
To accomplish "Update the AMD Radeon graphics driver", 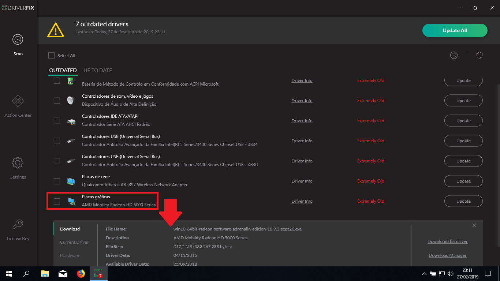I will coord(463,201).
